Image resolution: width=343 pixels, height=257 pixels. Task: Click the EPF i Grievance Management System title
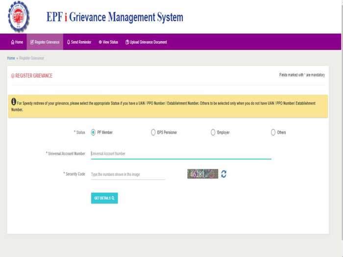point(115,17)
